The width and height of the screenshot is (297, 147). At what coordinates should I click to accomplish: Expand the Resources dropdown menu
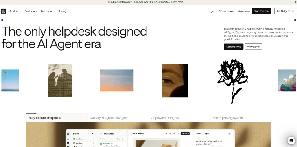(48, 11)
